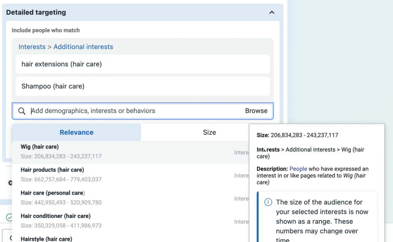Click Size range under Hair conditioner
The width and height of the screenshot is (393, 242).
61,226
